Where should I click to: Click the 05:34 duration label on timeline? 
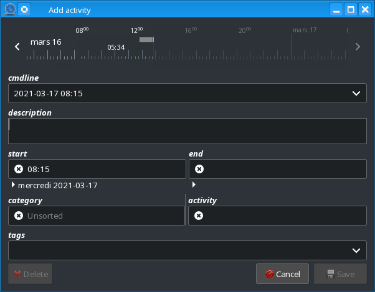pos(116,47)
